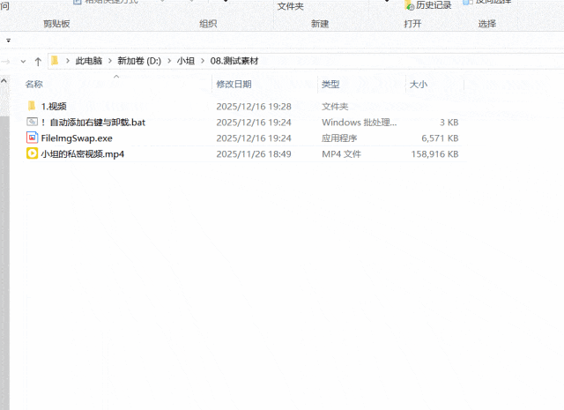Sort files by 修改日期 column header
The width and height of the screenshot is (564, 410).
(x=234, y=84)
